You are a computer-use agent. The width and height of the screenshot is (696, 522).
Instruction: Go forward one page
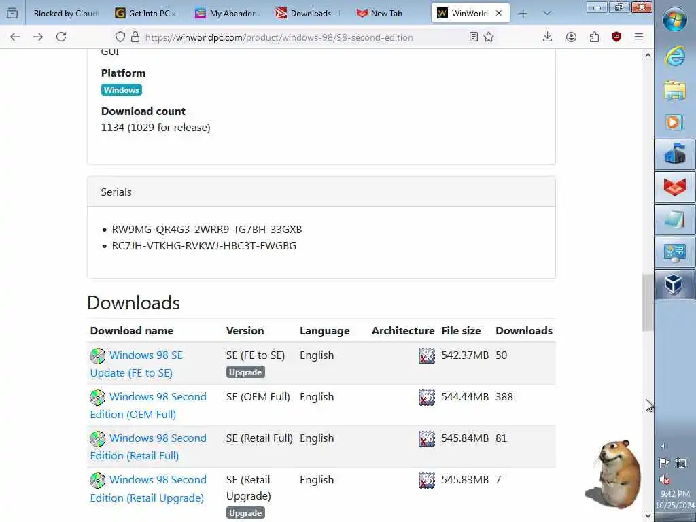(38, 37)
